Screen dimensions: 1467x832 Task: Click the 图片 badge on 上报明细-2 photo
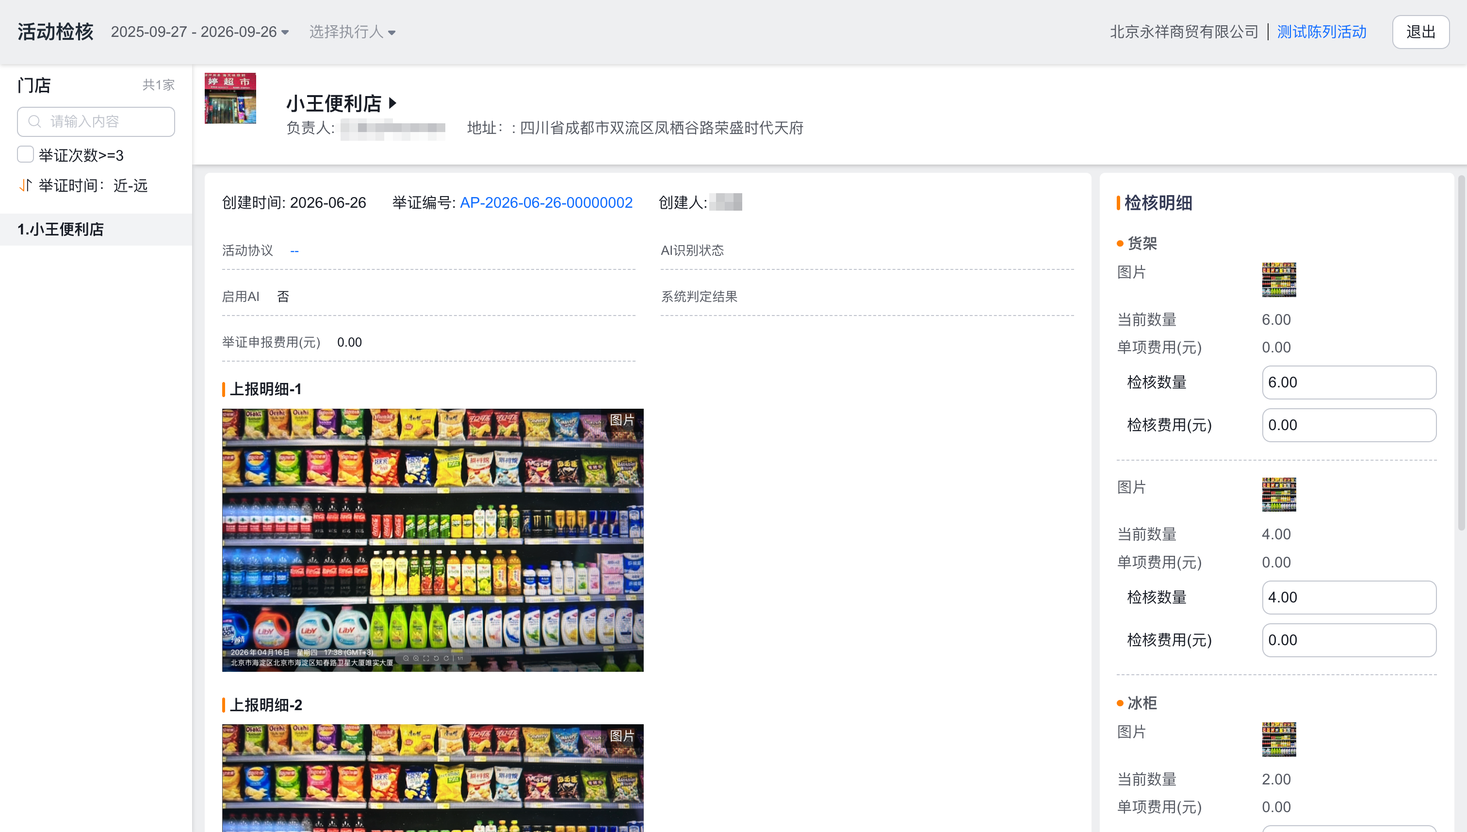pos(622,736)
